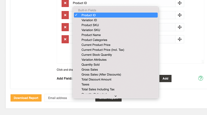Click the third row's red delete icon
This screenshot has height=115, width=207.
click(65, 27)
